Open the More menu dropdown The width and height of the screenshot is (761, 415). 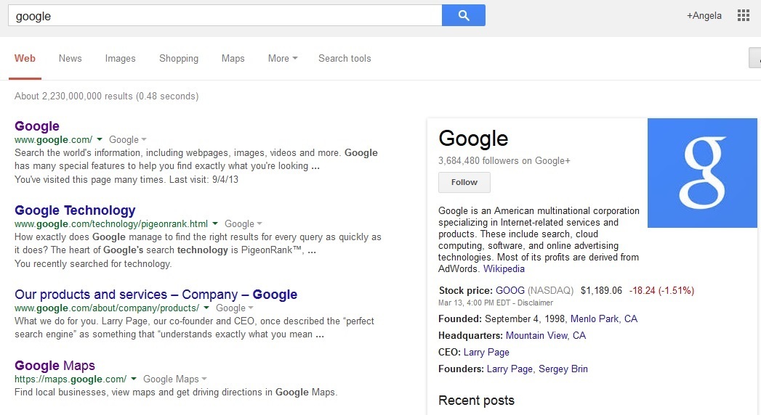283,59
